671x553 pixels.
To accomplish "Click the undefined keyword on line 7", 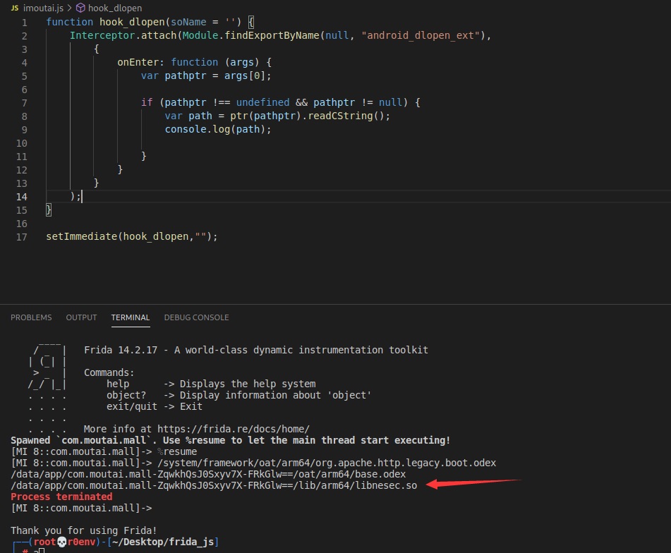I will coord(262,103).
